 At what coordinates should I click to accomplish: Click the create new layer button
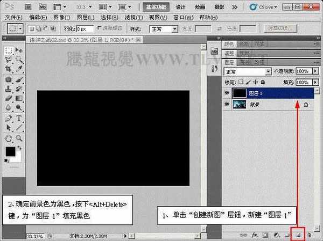coord(298,235)
